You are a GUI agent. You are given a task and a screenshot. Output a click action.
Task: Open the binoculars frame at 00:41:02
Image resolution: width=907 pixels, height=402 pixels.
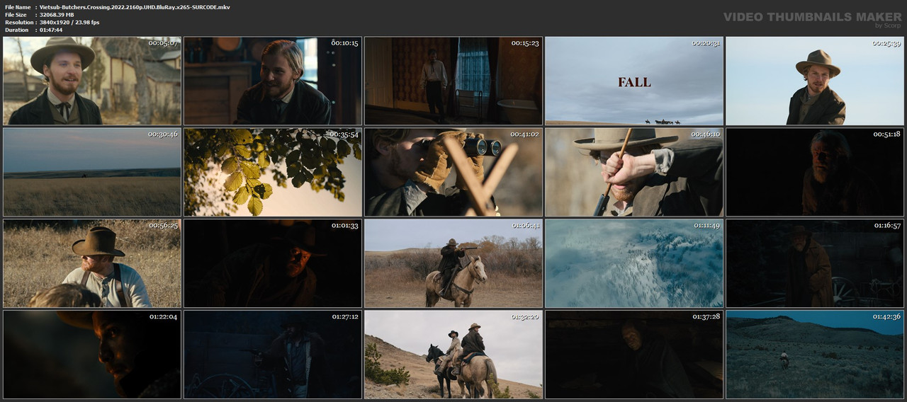pos(453,172)
